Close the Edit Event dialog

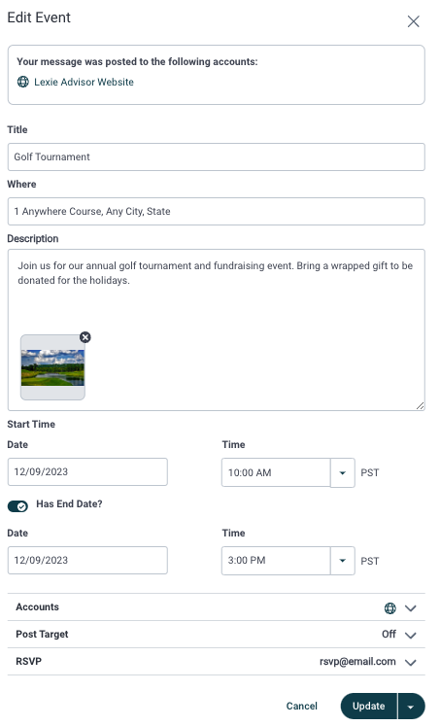coord(413,21)
